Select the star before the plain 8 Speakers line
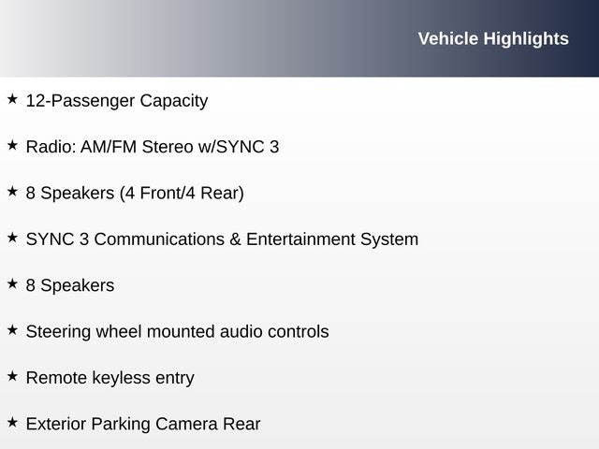Image resolution: width=599 pixels, height=449 pixels. coord(12,283)
